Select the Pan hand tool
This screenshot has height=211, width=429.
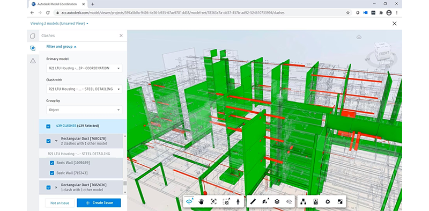(202, 202)
